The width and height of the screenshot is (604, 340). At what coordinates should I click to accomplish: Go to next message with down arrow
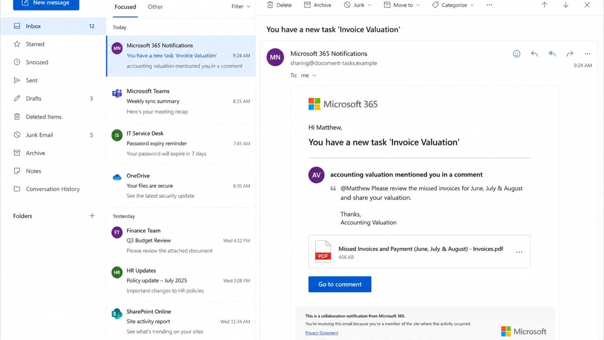tap(566, 5)
